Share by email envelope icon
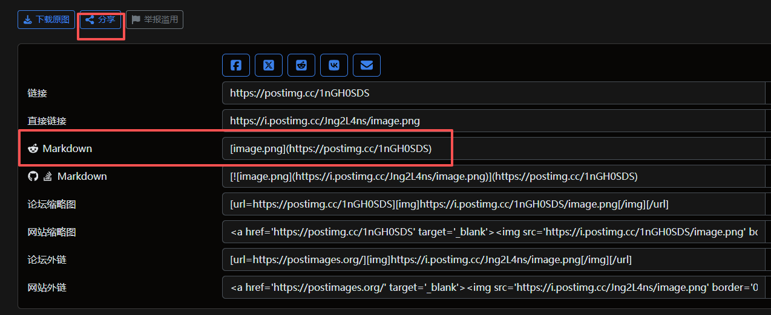The width and height of the screenshot is (771, 315). click(367, 65)
